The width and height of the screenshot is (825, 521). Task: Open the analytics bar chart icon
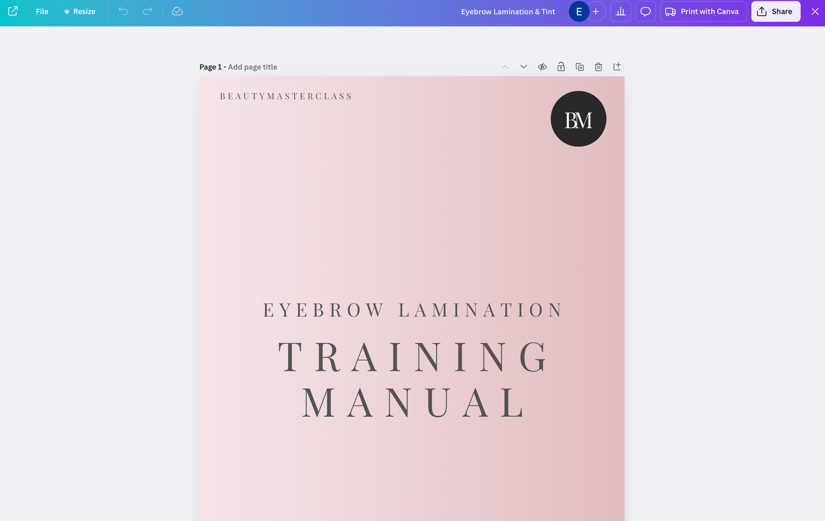coord(620,12)
